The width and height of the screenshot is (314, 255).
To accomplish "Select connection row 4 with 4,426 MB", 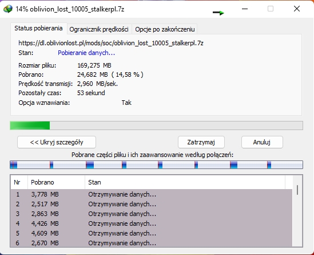I will pyautogui.click(x=152, y=223).
